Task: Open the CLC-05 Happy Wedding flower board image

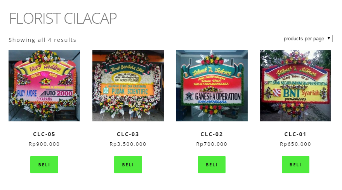Action: [44, 86]
